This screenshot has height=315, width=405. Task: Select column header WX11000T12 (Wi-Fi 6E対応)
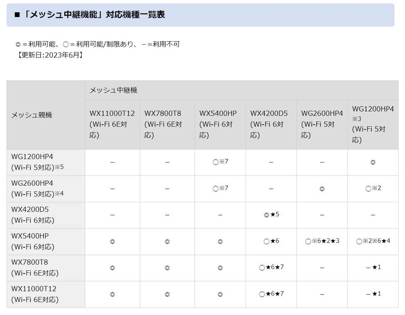click(112, 124)
